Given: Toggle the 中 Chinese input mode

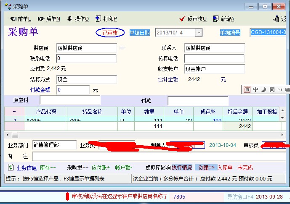Looking at the screenshot, I should 255,89.
